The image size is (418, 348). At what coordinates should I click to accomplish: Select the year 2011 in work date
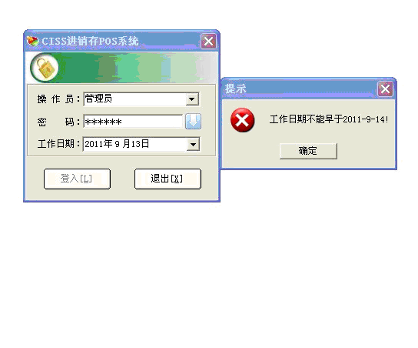(x=94, y=144)
